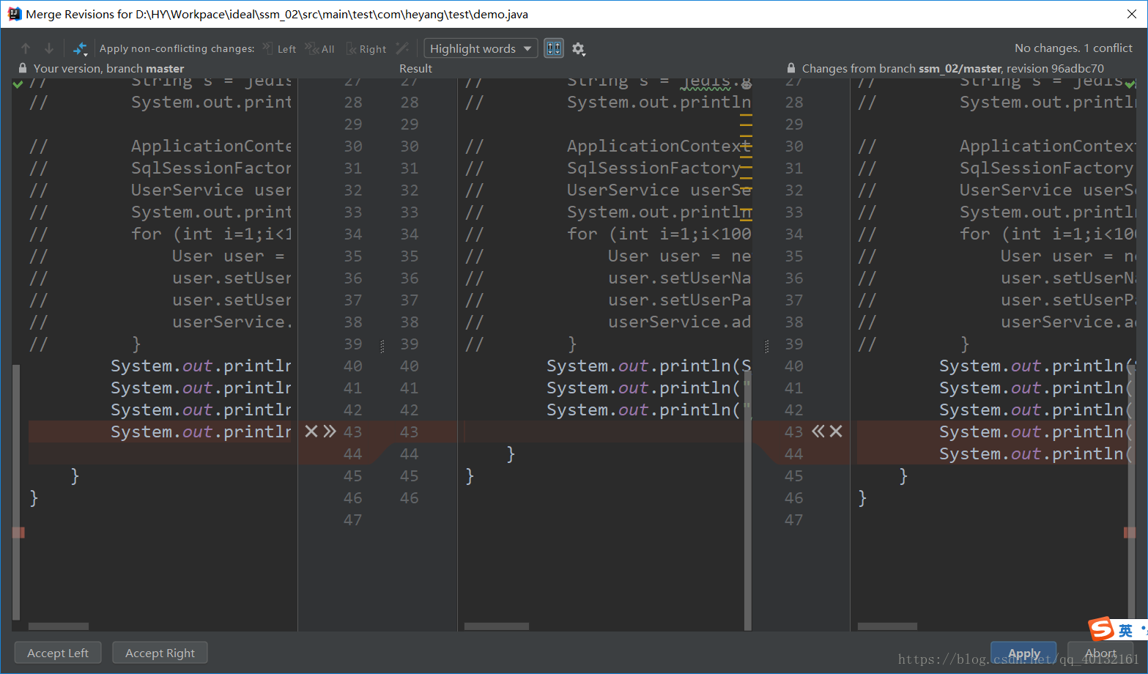Ignore right change with X icon
This screenshot has height=674, width=1148.
click(x=836, y=431)
